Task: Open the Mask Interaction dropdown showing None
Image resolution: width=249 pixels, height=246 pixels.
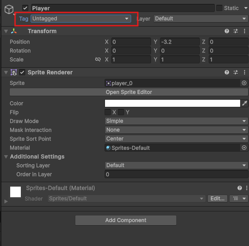Action: 176,130
